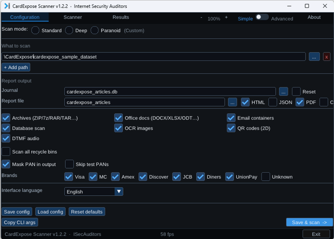Browse for Journal file with ellipsis button

click(x=283, y=92)
